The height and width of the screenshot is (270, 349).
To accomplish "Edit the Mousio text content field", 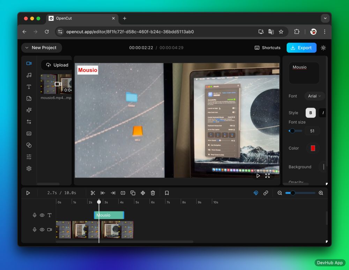I will point(304,73).
